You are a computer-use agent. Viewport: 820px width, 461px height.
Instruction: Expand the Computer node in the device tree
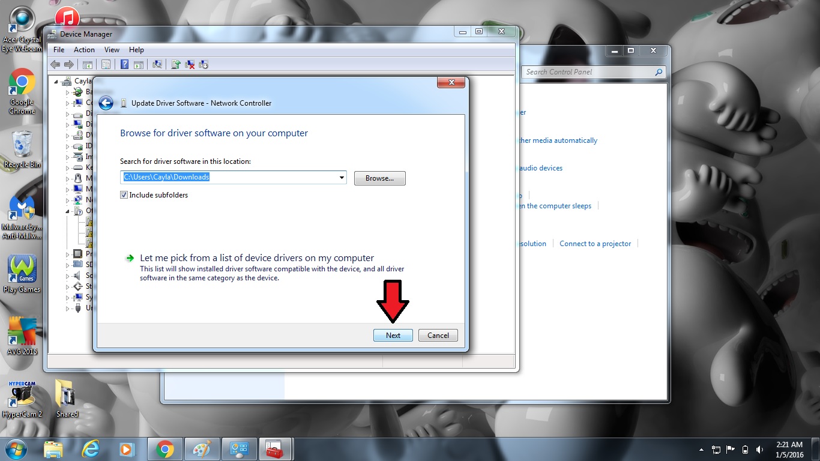point(68,103)
